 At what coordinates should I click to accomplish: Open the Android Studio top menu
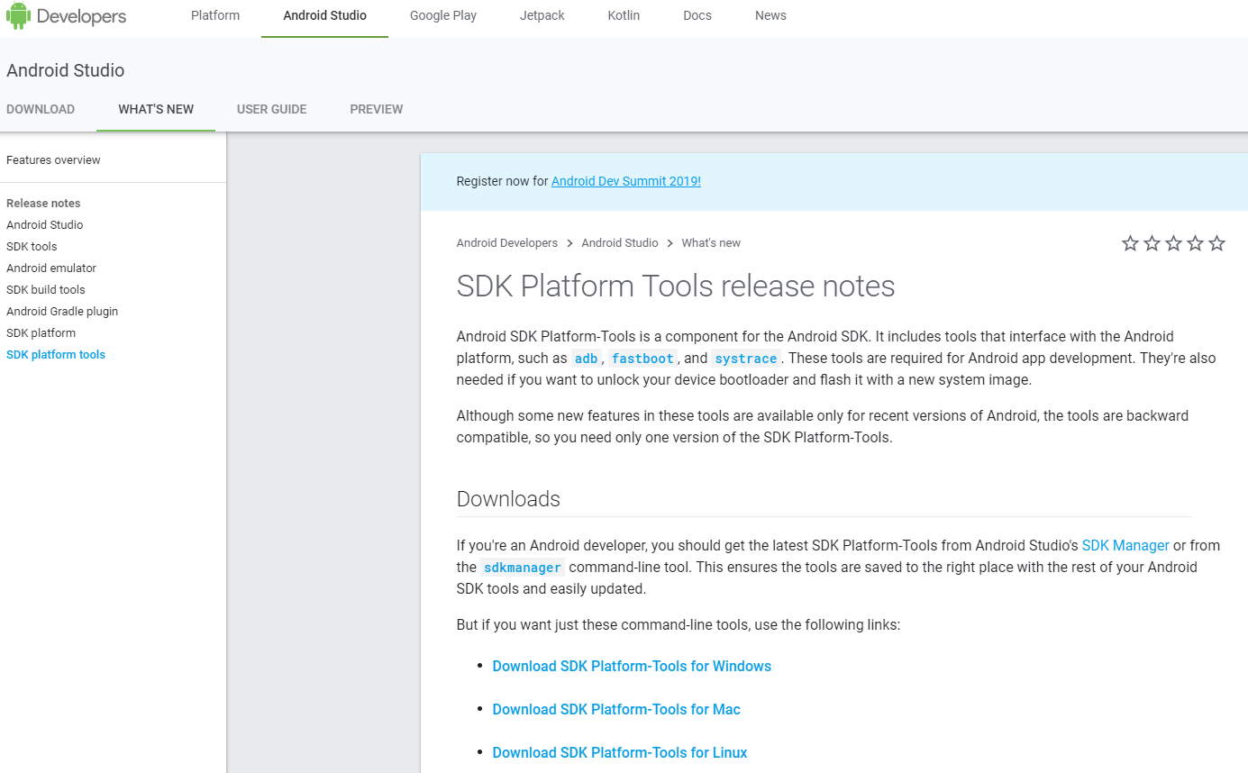(x=324, y=15)
